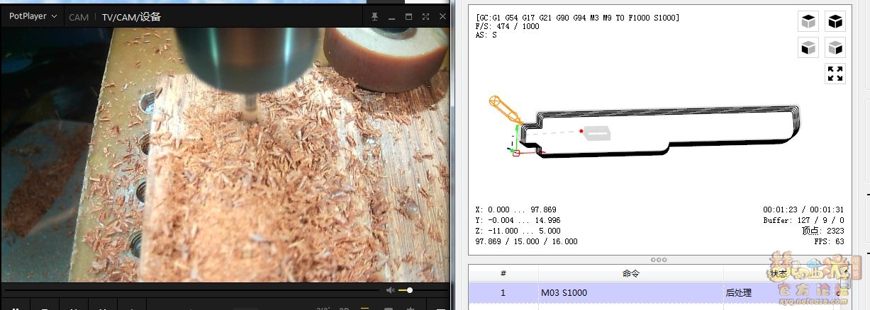Toggle PotPlayer pin always-on-top icon
This screenshot has height=310, width=870.
(x=375, y=17)
